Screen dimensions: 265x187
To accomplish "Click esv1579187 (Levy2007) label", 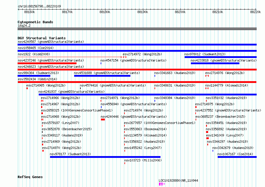I will coord(60,123).
